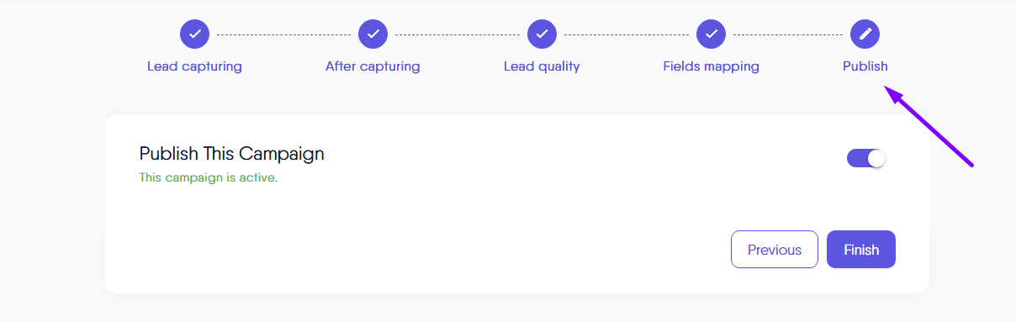
Task: Switch to the After capturing step label
Action: point(373,66)
